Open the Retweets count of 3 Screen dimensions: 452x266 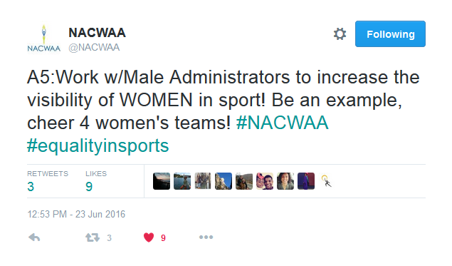pyautogui.click(x=48, y=181)
